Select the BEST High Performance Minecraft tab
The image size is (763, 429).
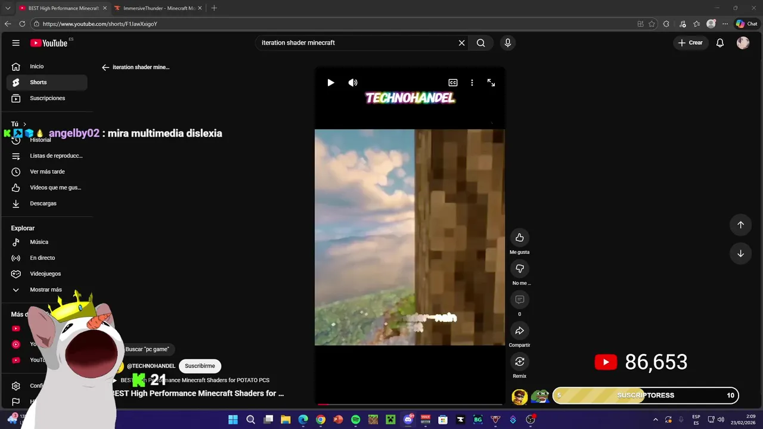(62, 8)
